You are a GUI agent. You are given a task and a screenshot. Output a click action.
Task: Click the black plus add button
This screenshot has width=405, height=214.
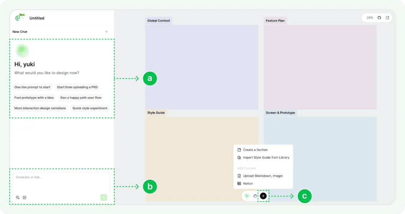pos(263,196)
